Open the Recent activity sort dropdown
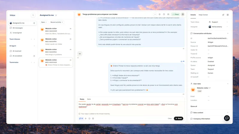The height and width of the screenshot is (134, 239). point(57,22)
